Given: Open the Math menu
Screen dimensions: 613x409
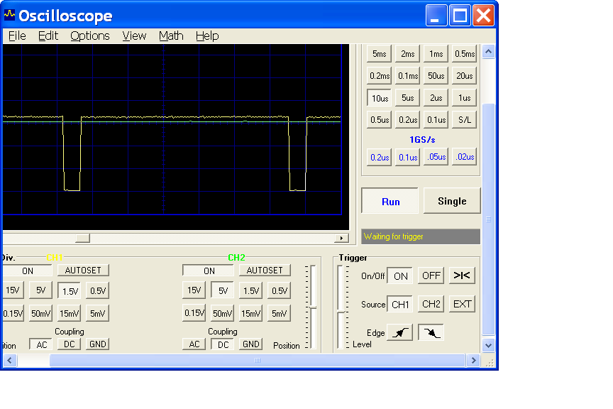Looking at the screenshot, I should pyautogui.click(x=171, y=36).
